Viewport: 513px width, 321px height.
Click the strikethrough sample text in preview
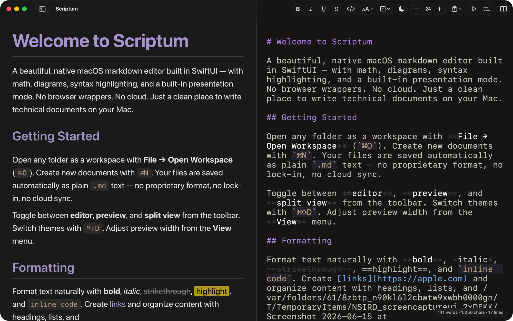(167, 291)
